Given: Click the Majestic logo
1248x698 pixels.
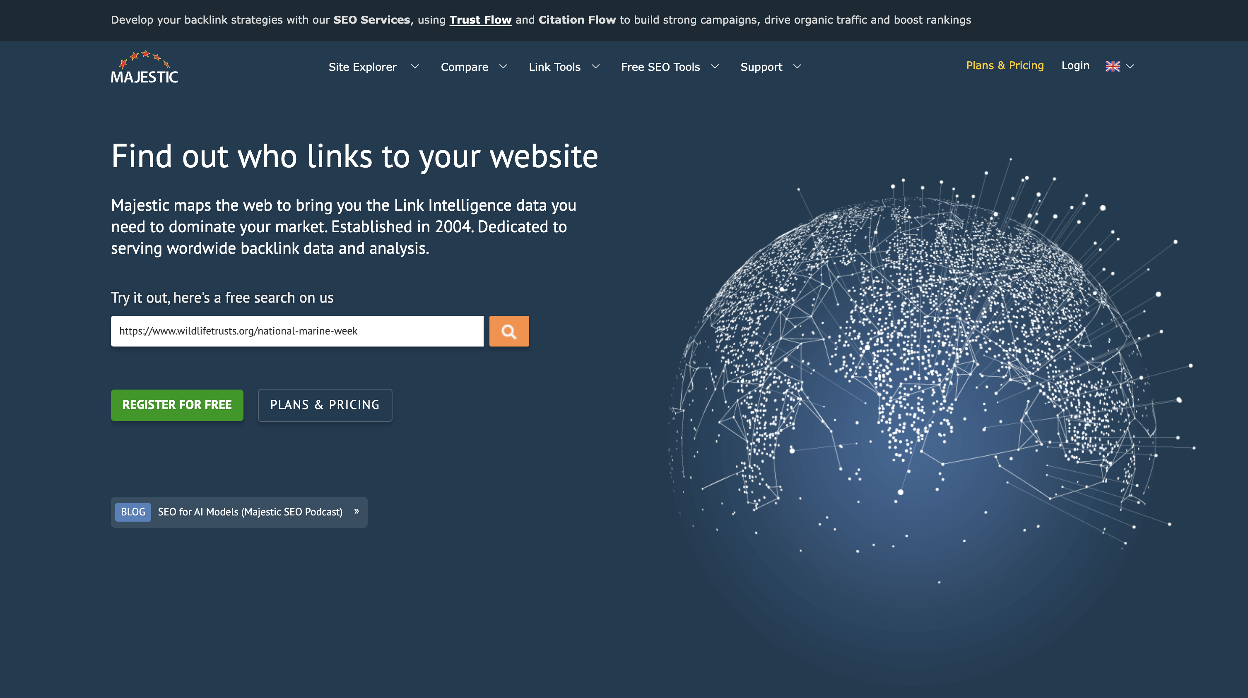Looking at the screenshot, I should click(145, 67).
